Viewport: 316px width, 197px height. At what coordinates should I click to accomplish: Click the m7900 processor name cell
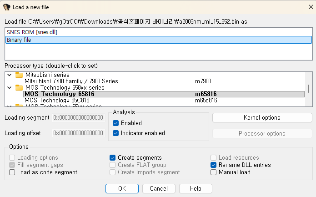(x=203, y=81)
